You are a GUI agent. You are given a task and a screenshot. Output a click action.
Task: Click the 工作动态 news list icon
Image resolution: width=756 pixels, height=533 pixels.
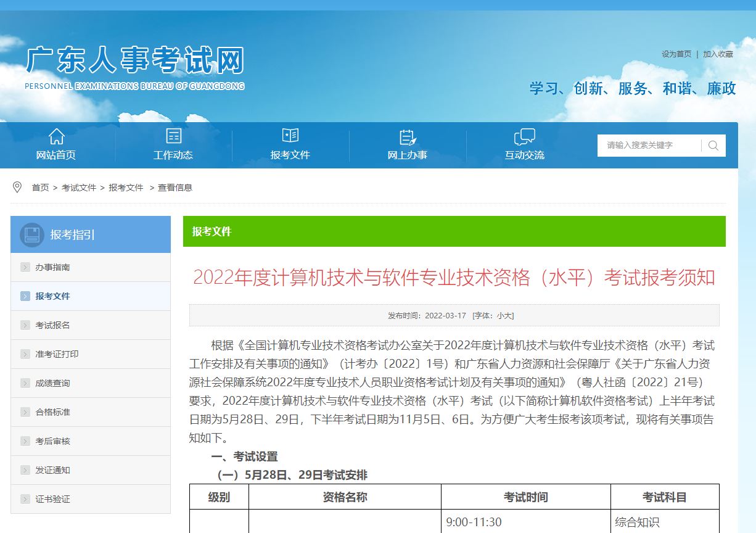pyautogui.click(x=173, y=136)
